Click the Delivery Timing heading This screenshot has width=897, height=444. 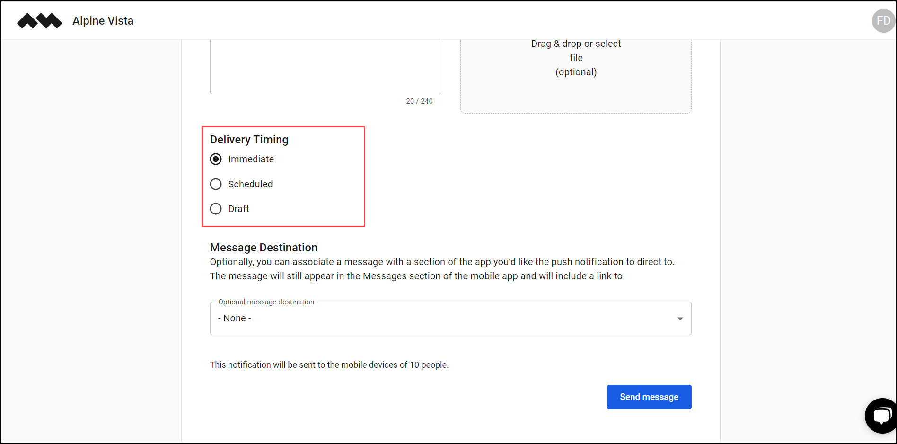tap(249, 139)
